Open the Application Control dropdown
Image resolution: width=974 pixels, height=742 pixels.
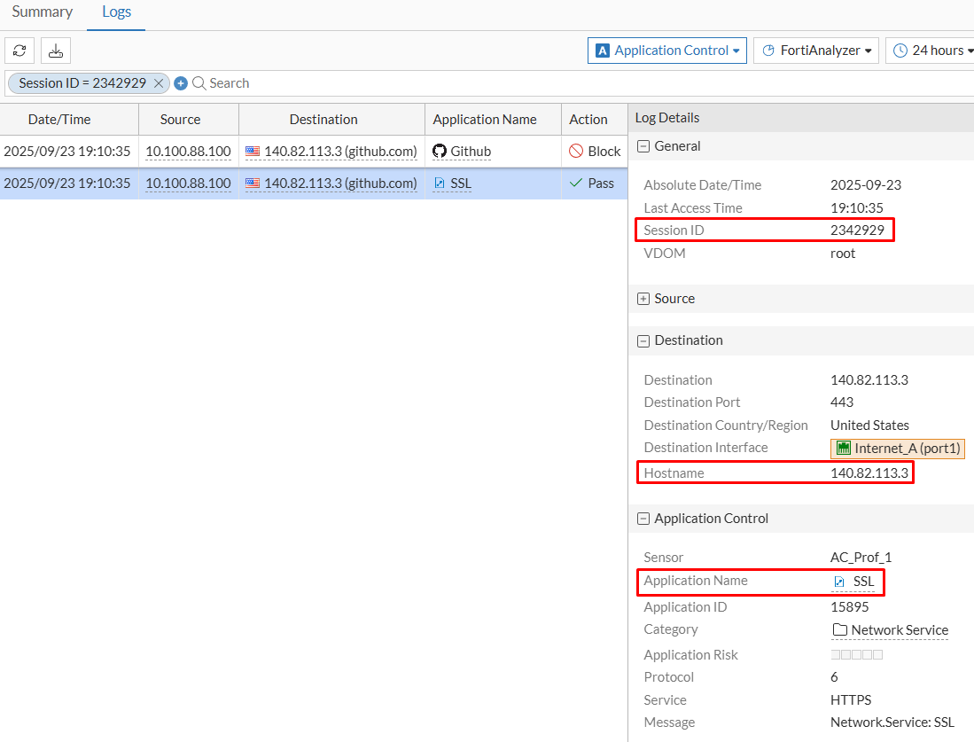pyautogui.click(x=666, y=51)
